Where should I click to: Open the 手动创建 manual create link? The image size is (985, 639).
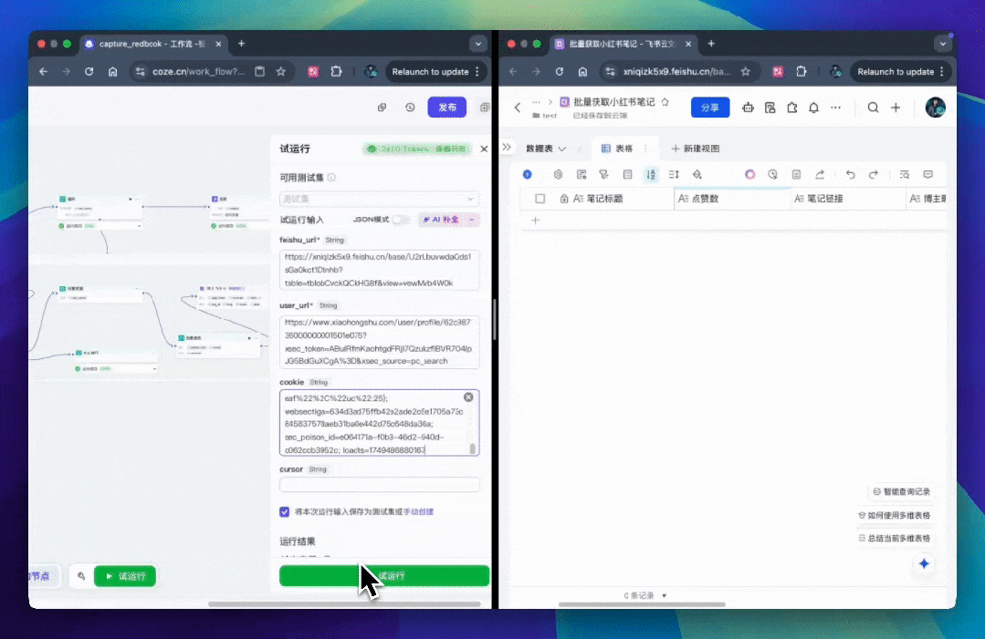tap(418, 511)
